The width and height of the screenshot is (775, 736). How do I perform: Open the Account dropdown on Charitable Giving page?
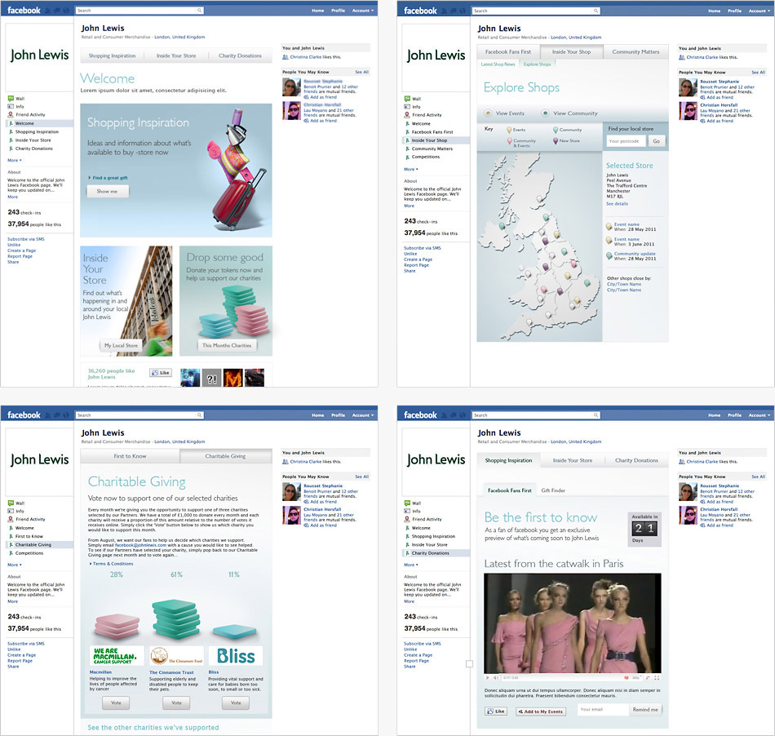pos(363,415)
